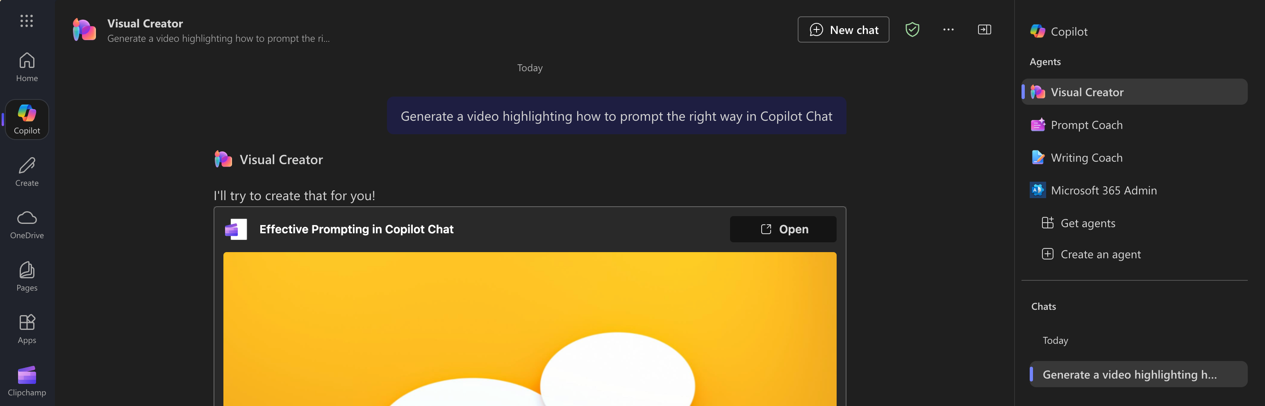Start a New chat

click(x=843, y=30)
